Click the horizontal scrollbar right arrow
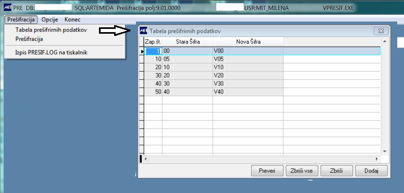Image resolution: width=404 pixels, height=193 pixels. [377, 159]
